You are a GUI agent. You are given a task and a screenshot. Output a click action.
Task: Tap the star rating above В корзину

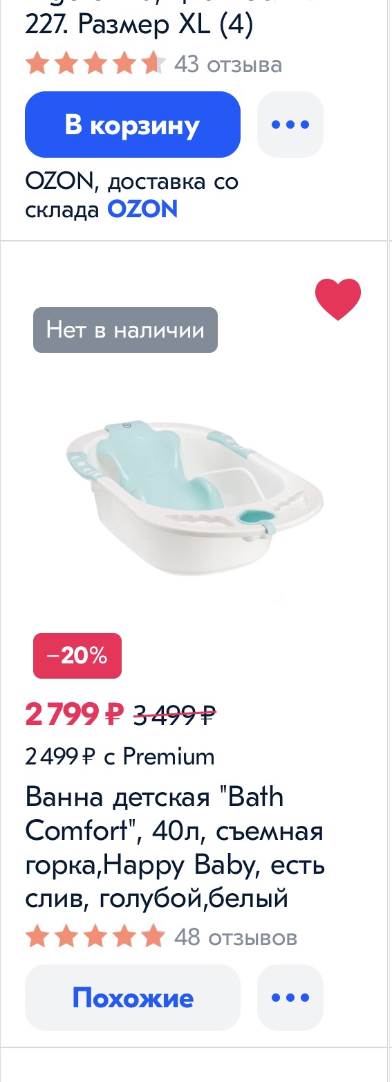[x=95, y=64]
